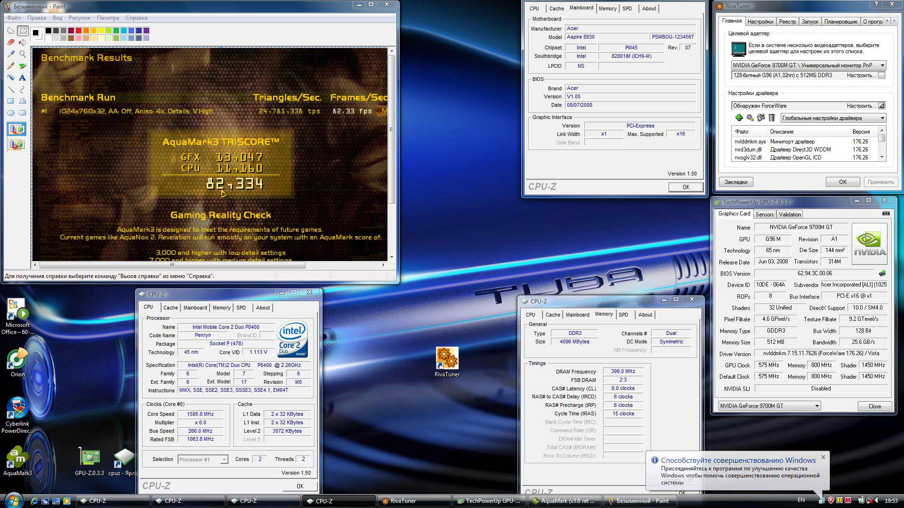
Task: Select the Polygon shape tool
Action: point(23,101)
